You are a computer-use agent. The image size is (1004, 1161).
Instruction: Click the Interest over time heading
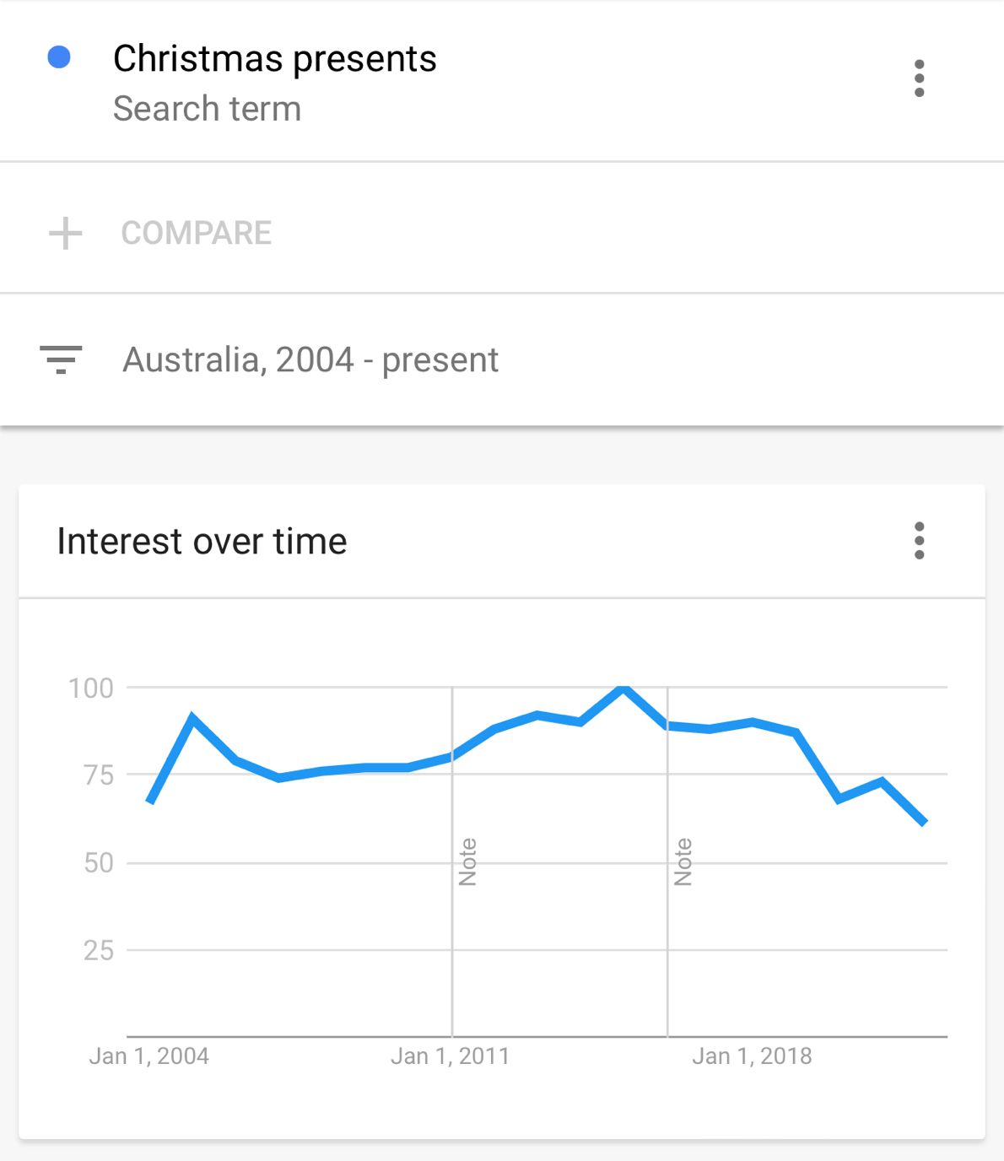pyautogui.click(x=202, y=542)
